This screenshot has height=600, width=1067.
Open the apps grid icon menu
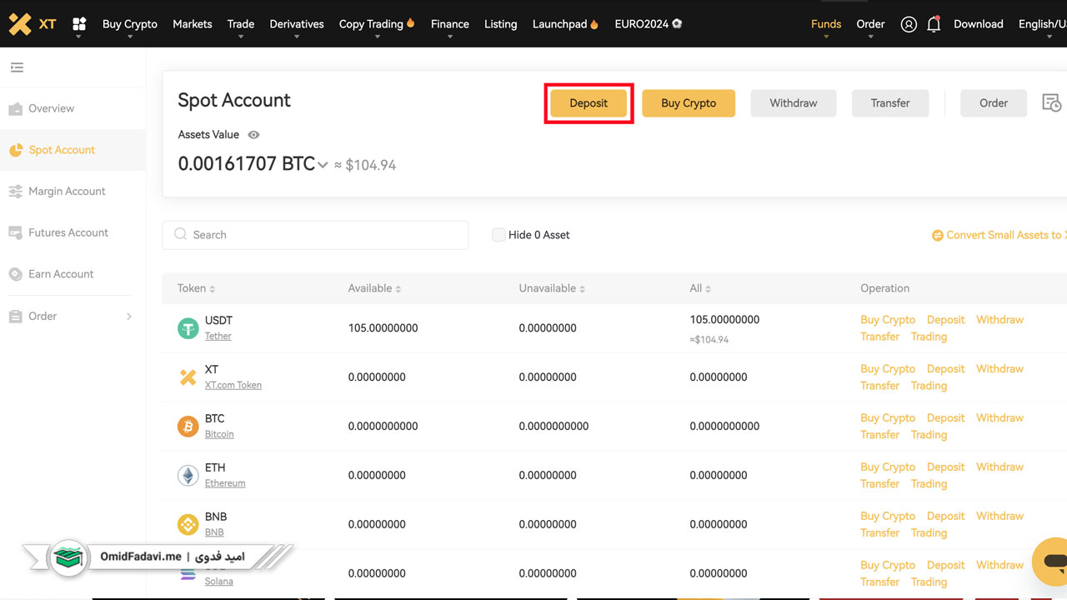point(79,24)
